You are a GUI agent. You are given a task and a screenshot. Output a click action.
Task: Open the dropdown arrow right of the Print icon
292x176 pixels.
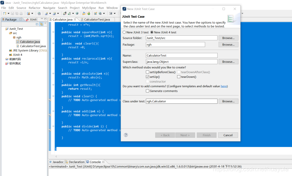(32, 14)
